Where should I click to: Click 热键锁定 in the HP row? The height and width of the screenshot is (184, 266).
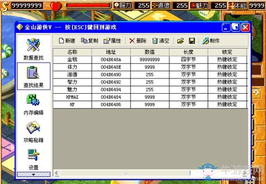[x=227, y=105]
